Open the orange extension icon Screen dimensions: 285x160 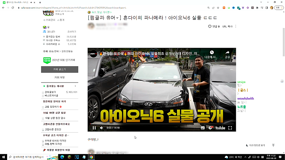click(224, 8)
